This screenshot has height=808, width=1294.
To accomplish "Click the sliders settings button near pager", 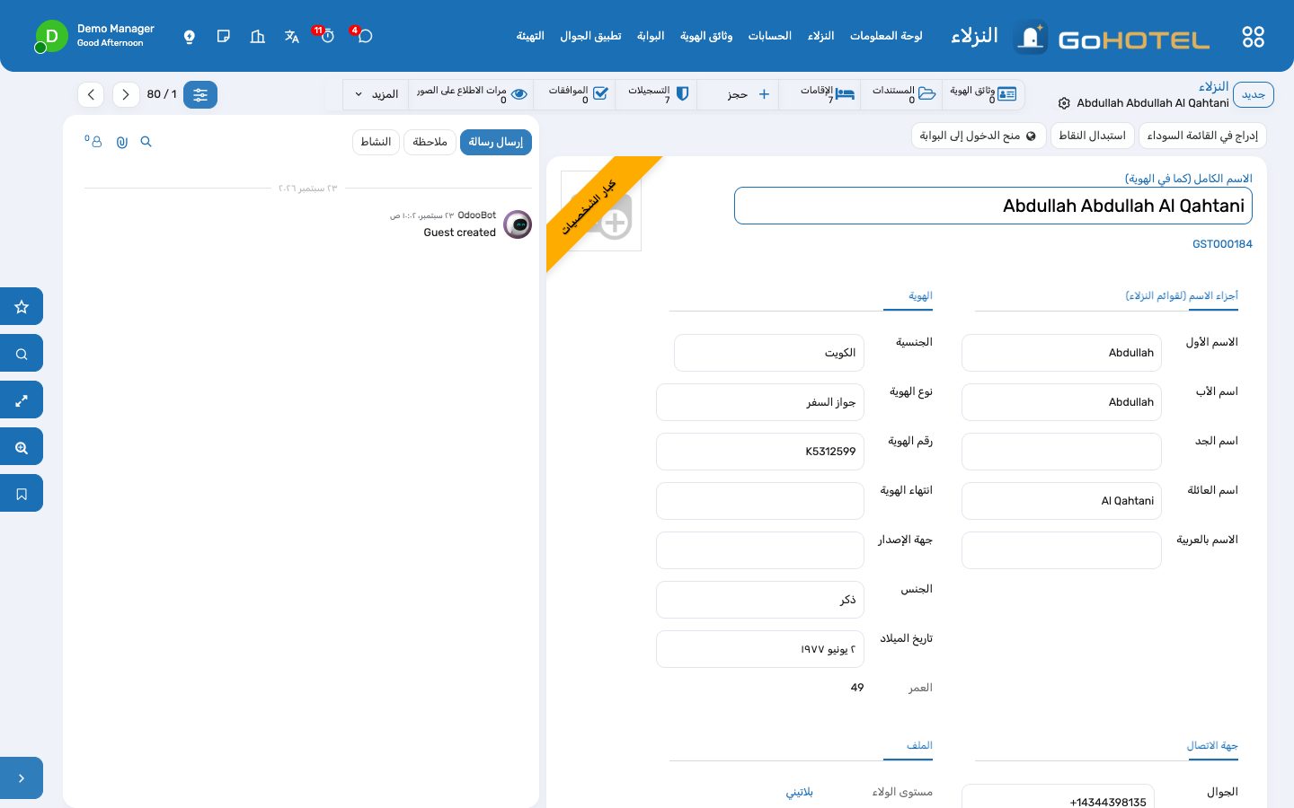I will click(x=200, y=94).
